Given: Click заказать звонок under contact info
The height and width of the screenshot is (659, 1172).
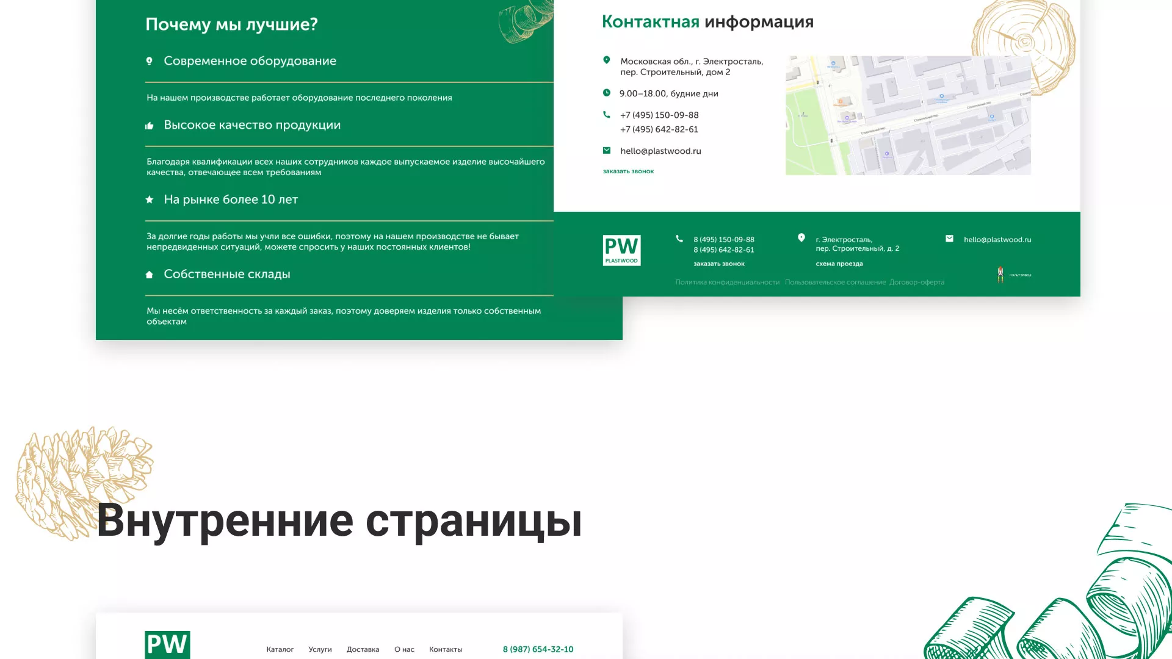Looking at the screenshot, I should coord(629,171).
